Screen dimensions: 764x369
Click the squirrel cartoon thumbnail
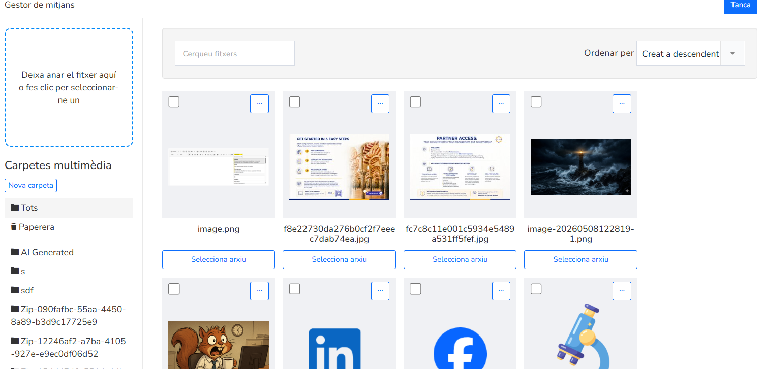click(x=219, y=345)
